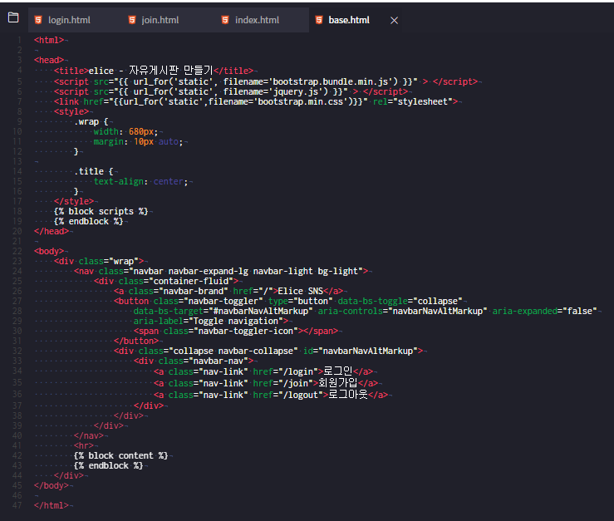This screenshot has width=614, height=521.
Task: Close the base.html tab
Action: pos(394,21)
